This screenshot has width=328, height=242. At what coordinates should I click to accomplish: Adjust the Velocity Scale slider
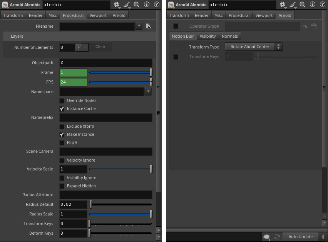[120, 169]
